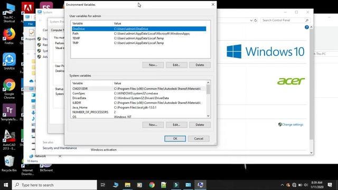This screenshot has height=190, width=338.
Task: Select ILBDIR system variable
Action: [x=139, y=103]
